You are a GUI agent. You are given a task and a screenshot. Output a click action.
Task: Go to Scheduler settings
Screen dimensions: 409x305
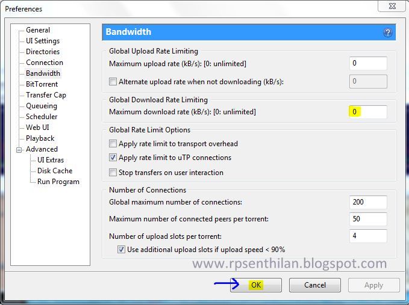coord(42,117)
